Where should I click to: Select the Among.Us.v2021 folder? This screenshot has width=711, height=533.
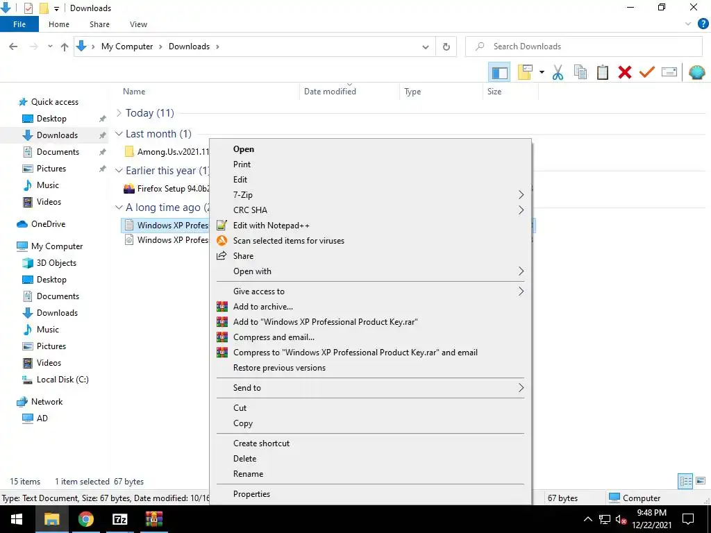point(167,152)
